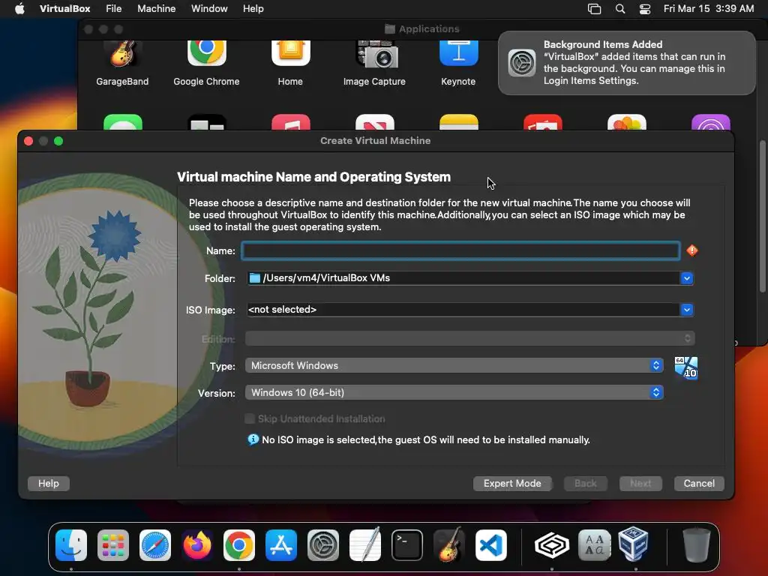Click the VirtualBox cube icon in dock
Image resolution: width=768 pixels, height=576 pixels.
point(634,544)
